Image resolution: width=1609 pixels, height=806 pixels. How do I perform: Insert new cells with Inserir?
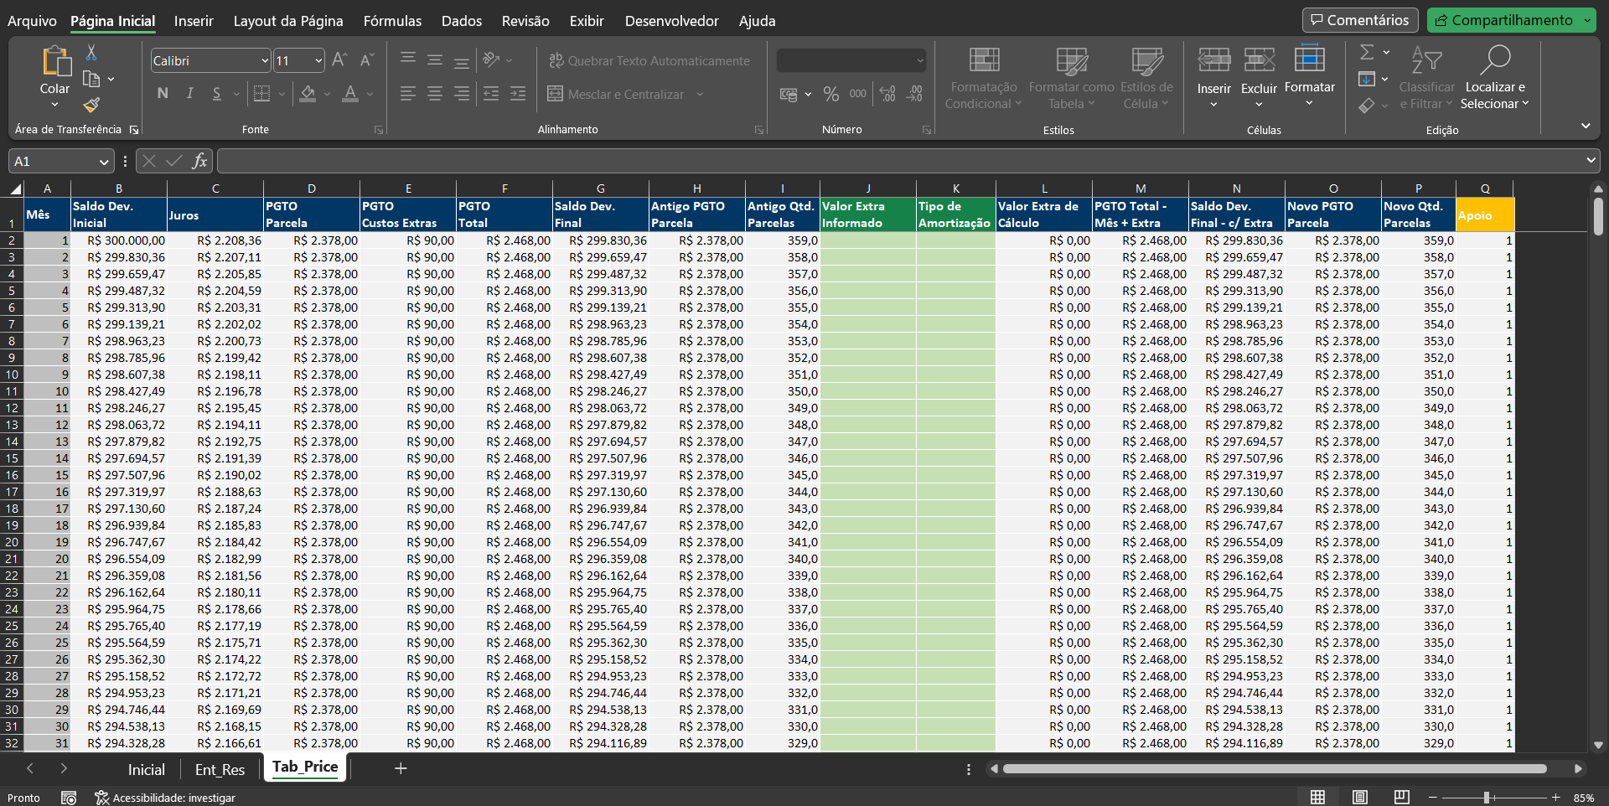pyautogui.click(x=1213, y=75)
